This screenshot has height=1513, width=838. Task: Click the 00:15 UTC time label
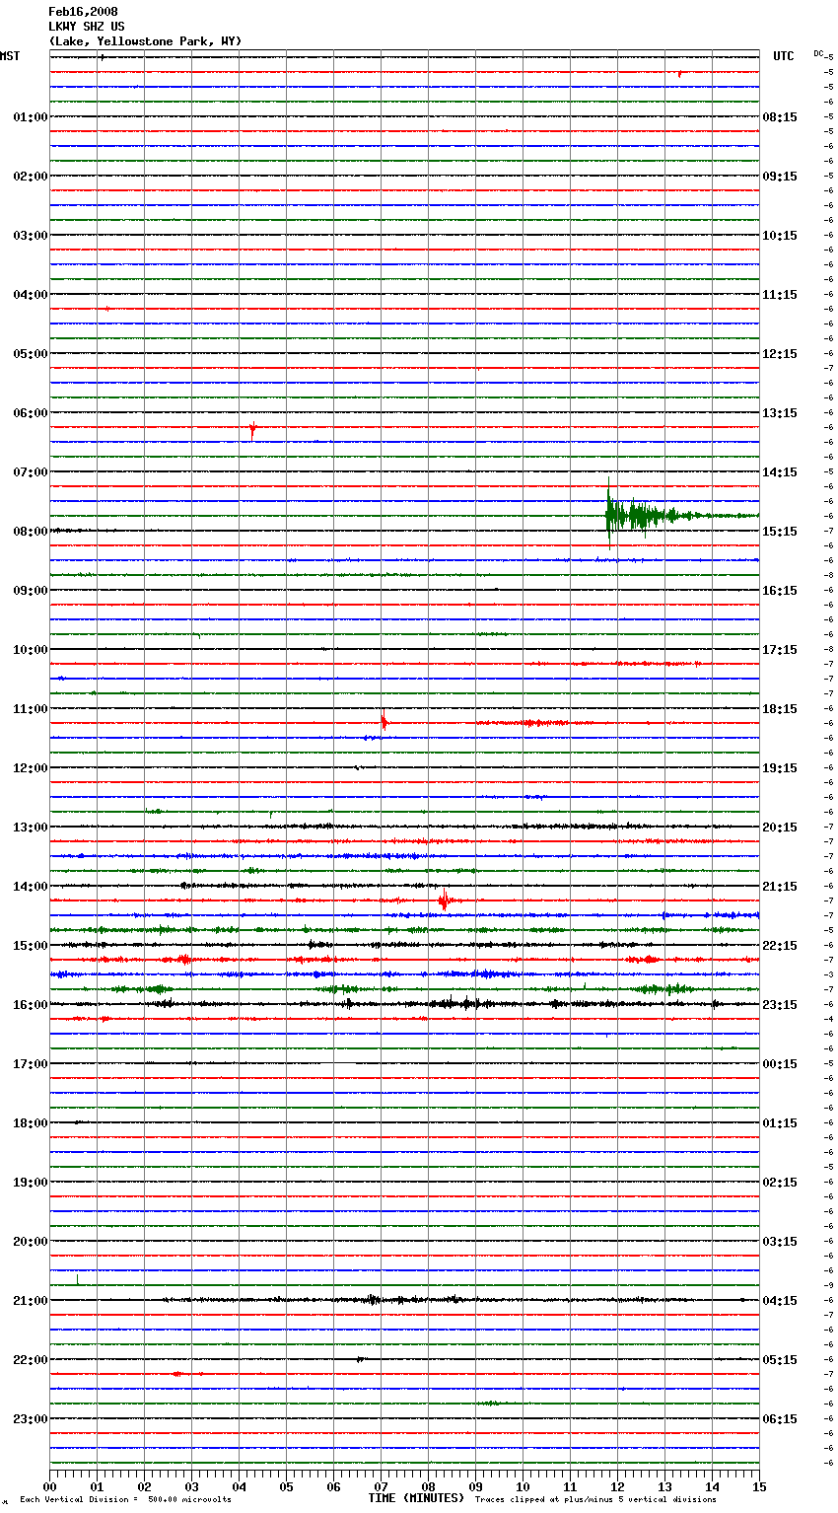(x=780, y=1064)
